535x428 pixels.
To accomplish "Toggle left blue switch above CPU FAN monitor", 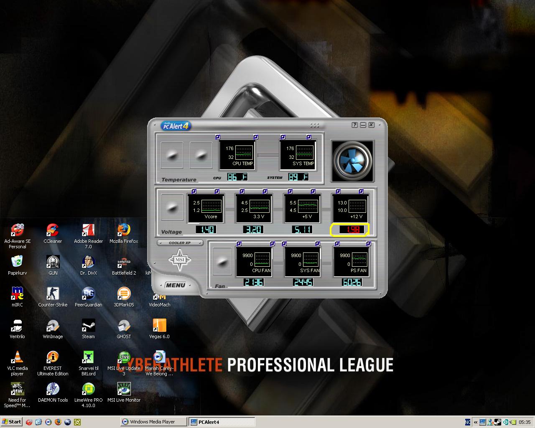I will [239, 244].
